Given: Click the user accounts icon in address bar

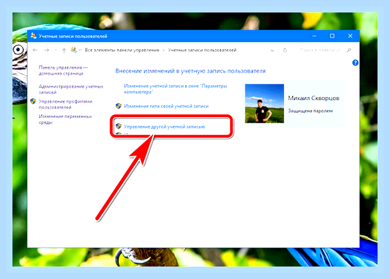Looking at the screenshot, I should pos(74,50).
